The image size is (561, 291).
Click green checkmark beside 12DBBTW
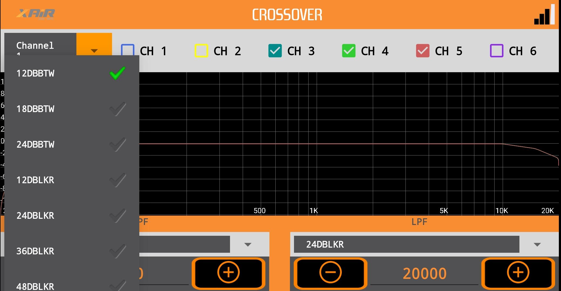tap(117, 73)
